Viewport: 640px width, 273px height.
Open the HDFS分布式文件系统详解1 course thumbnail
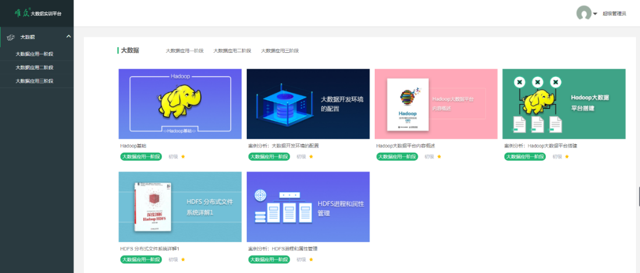coord(180,207)
